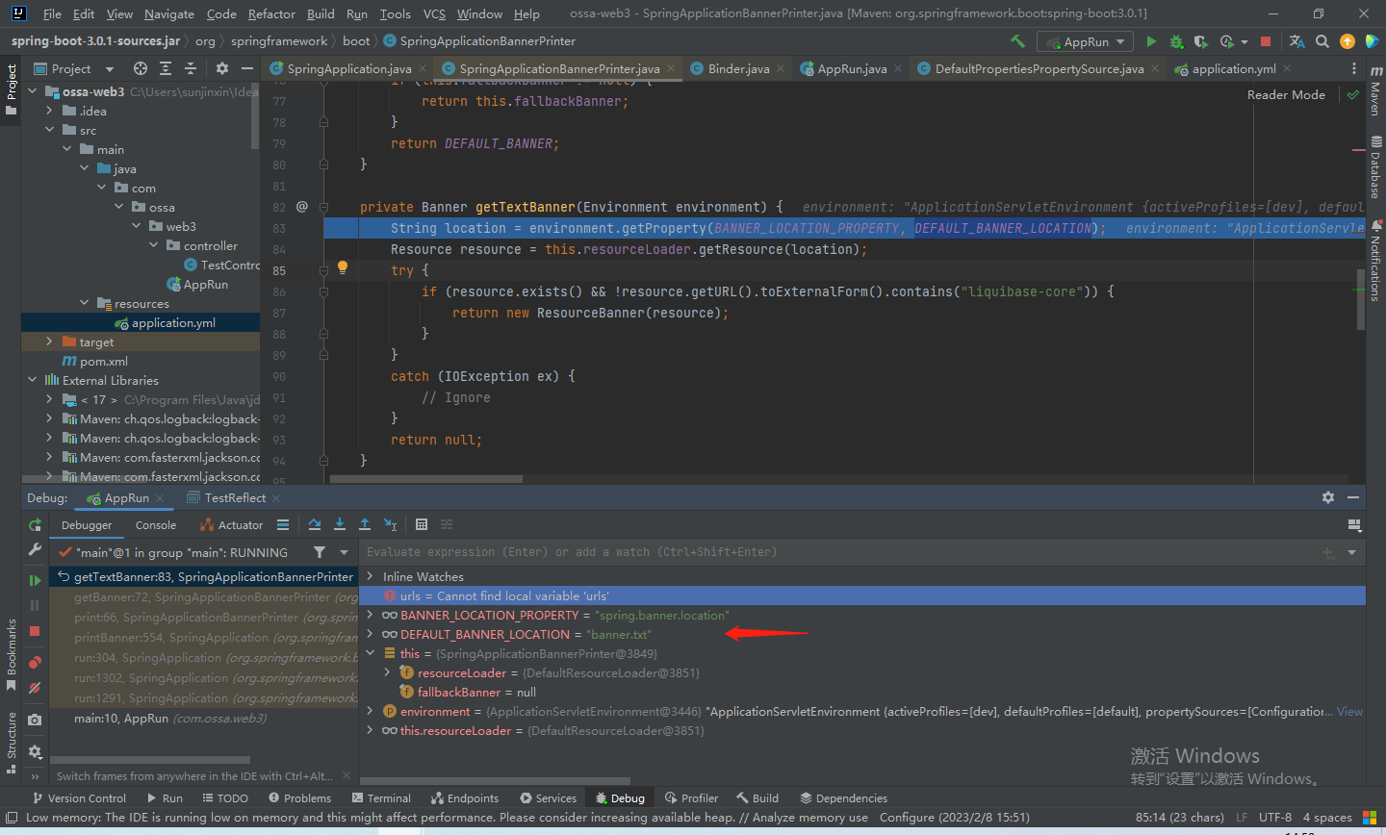The height and width of the screenshot is (835, 1386).
Task: Expand BANNER_LOCATION_PROPERTY watch value
Action: 370,615
